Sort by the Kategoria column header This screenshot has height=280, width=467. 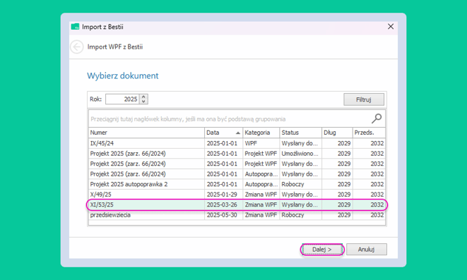[x=261, y=133]
